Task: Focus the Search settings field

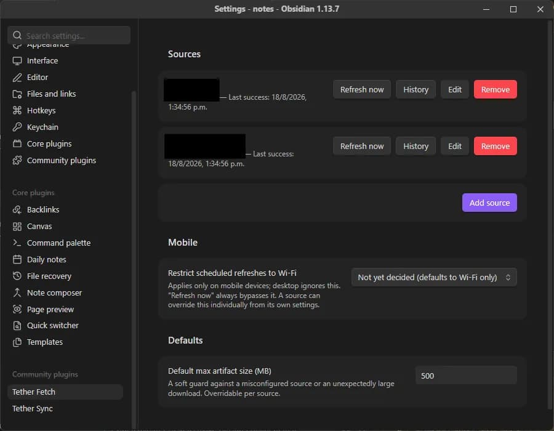Action: coord(69,35)
